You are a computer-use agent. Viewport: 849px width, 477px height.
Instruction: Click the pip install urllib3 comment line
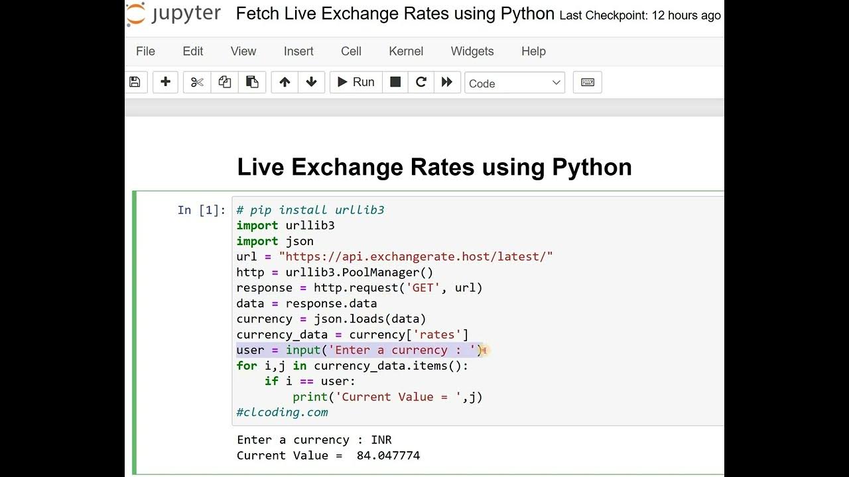310,210
